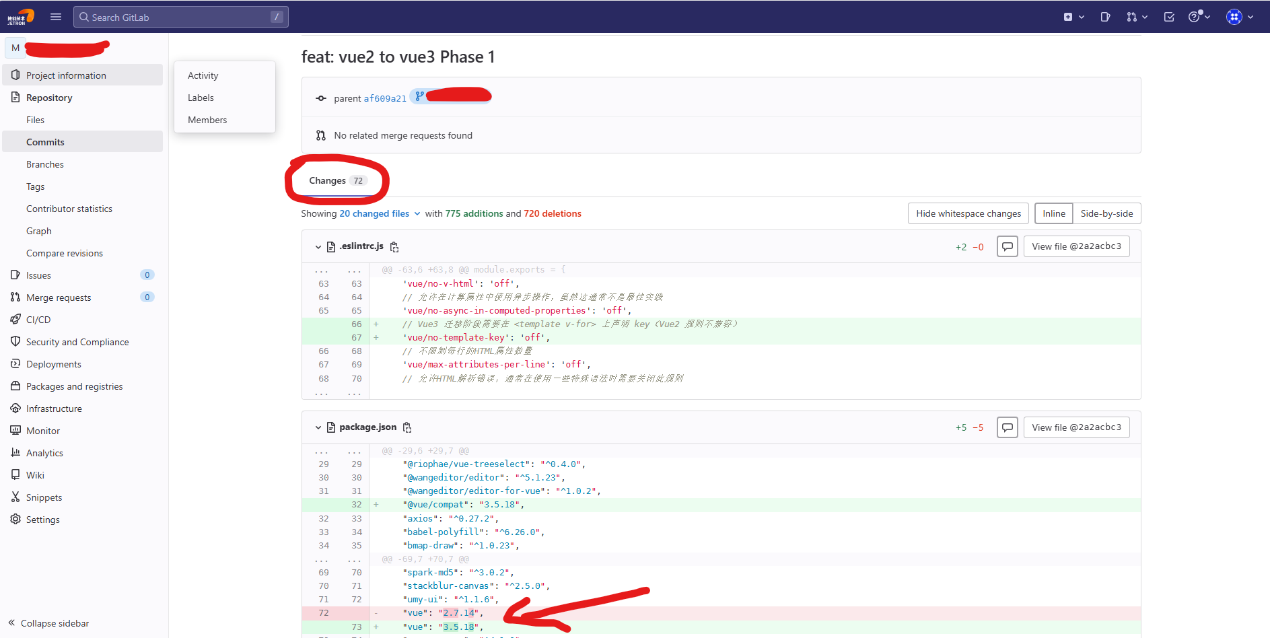Toggle comments for package.json file
The image size is (1270, 638).
[1007, 427]
